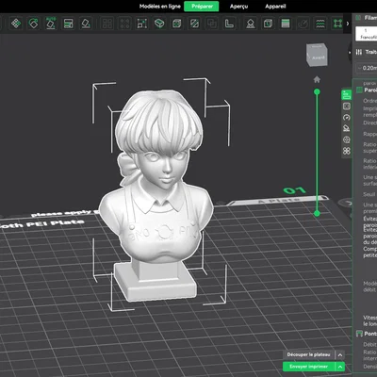Image resolution: width=377 pixels, height=377 pixels.
Task: Select the seam painting cube icon
Action: tap(268, 24)
